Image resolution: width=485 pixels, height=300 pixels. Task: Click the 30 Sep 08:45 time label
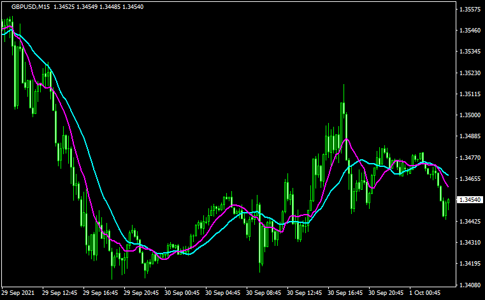(264, 292)
